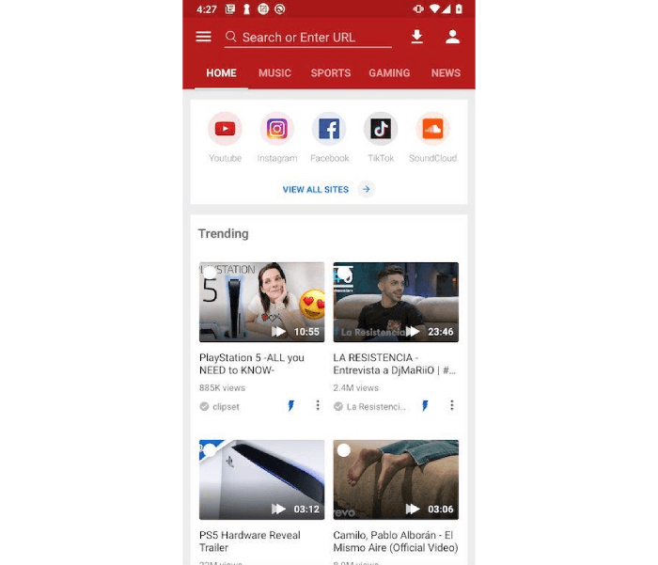Click the Trending section heading
Image resolution: width=658 pixels, height=565 pixels.
[x=224, y=233]
